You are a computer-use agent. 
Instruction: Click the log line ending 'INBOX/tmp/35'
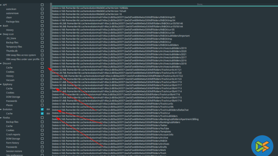113,17
